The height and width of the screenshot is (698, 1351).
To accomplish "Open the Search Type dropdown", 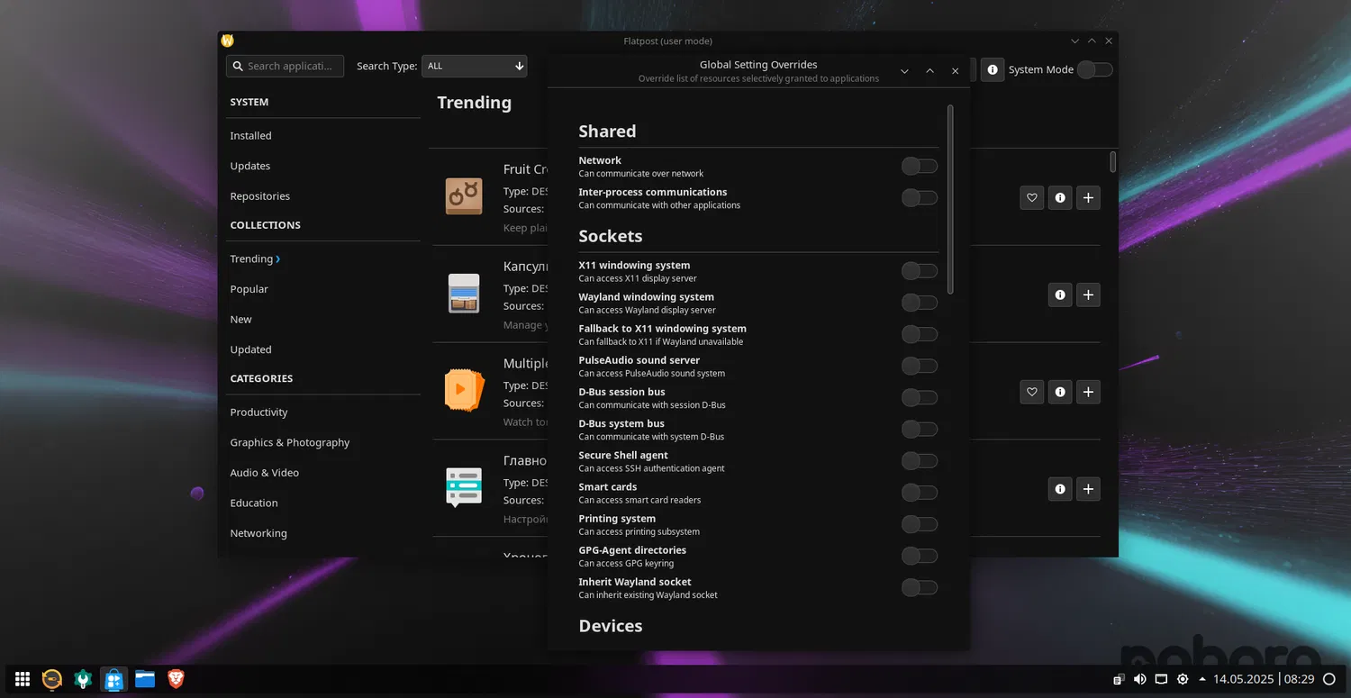I will (x=475, y=66).
